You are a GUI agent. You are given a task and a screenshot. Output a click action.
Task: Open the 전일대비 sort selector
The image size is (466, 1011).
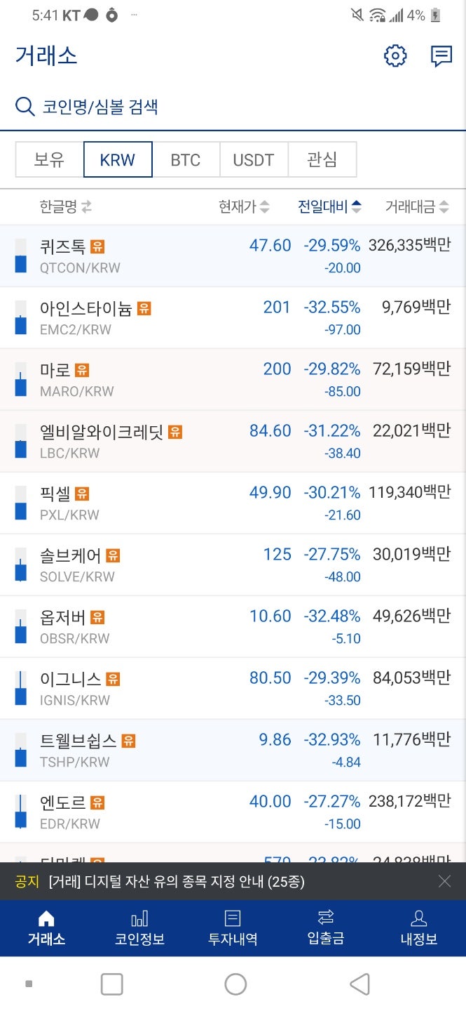pos(329,206)
